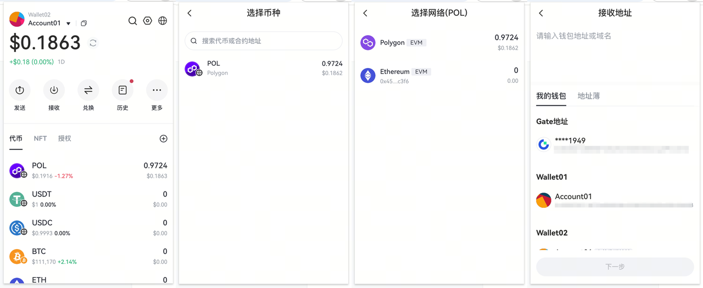Go back from the 接收地址 screen

pos(540,13)
